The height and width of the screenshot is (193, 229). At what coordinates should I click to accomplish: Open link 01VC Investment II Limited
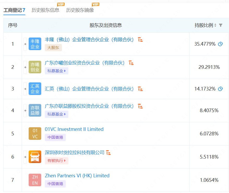(x=74, y=129)
